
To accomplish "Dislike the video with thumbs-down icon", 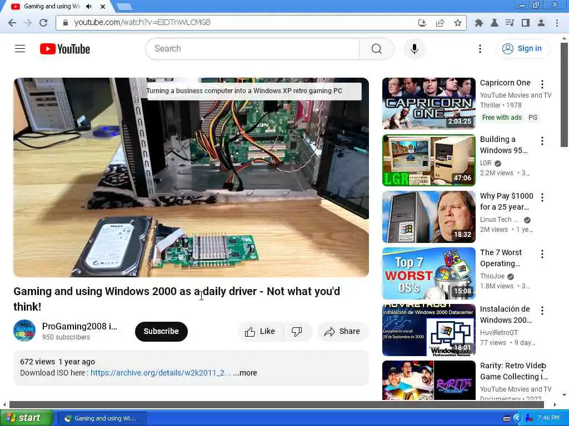I will pyautogui.click(x=297, y=332).
